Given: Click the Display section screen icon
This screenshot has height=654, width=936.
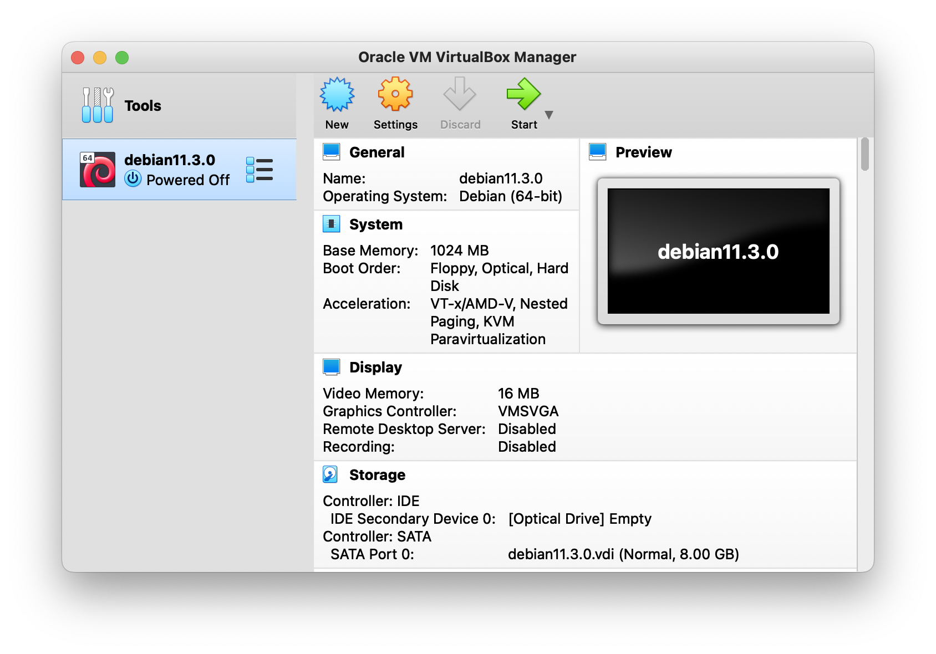Looking at the screenshot, I should click(332, 367).
